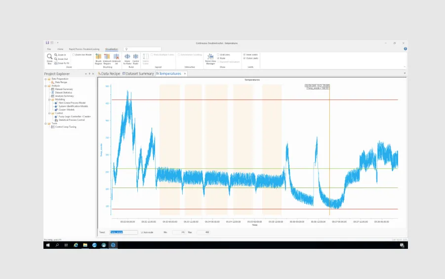
Task: Open Dataset Summary in Project Explorer tree
Action: click(62, 89)
